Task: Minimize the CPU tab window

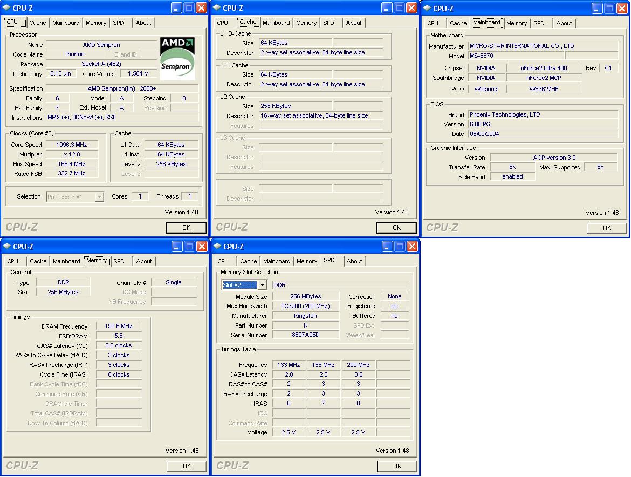Action: (x=176, y=8)
